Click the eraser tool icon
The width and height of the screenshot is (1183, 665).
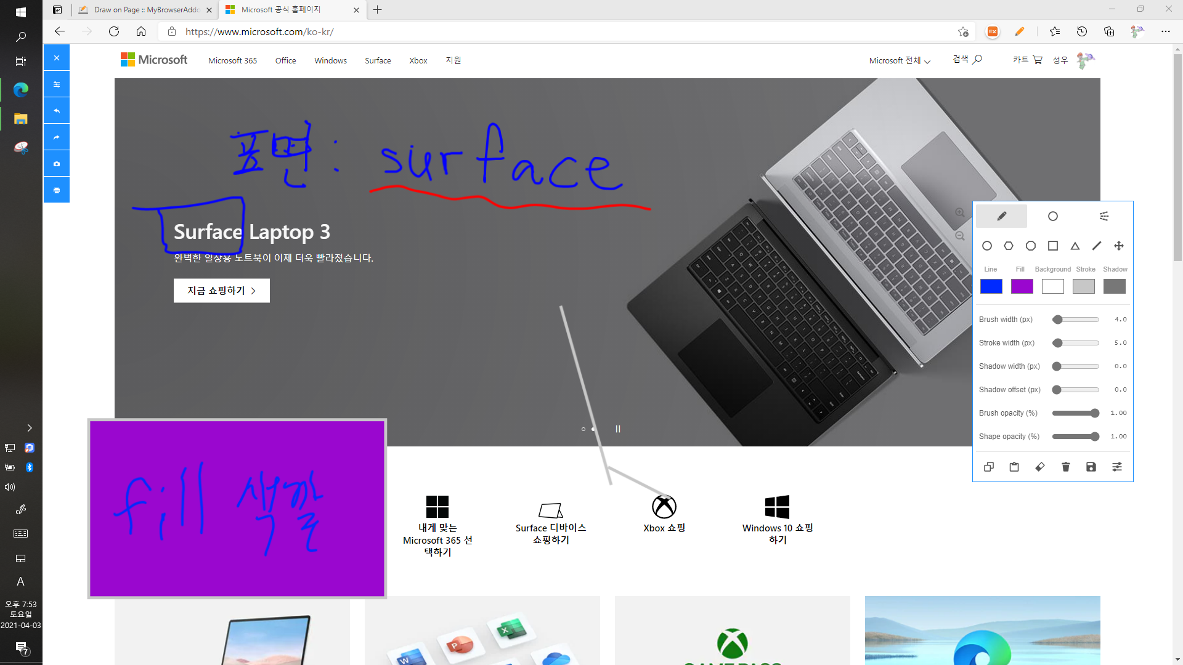click(x=1040, y=467)
